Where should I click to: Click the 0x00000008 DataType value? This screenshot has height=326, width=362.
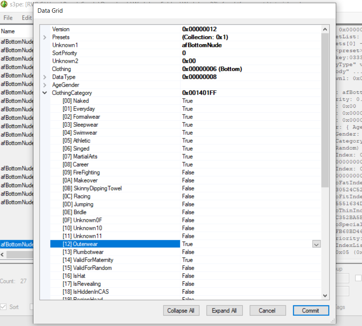199,77
